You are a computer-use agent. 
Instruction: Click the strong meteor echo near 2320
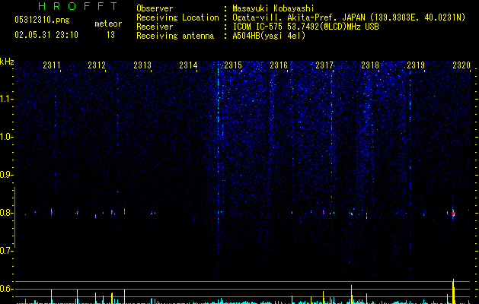(x=453, y=213)
